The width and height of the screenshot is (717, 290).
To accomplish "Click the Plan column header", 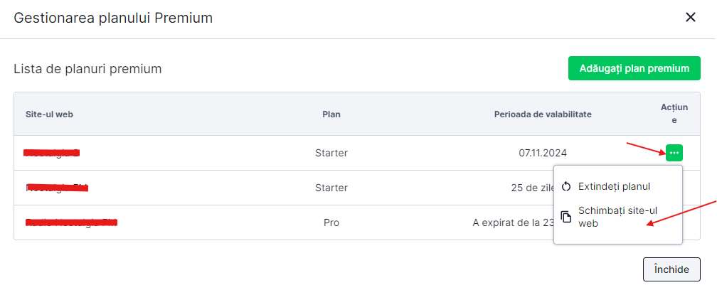I will point(331,114).
